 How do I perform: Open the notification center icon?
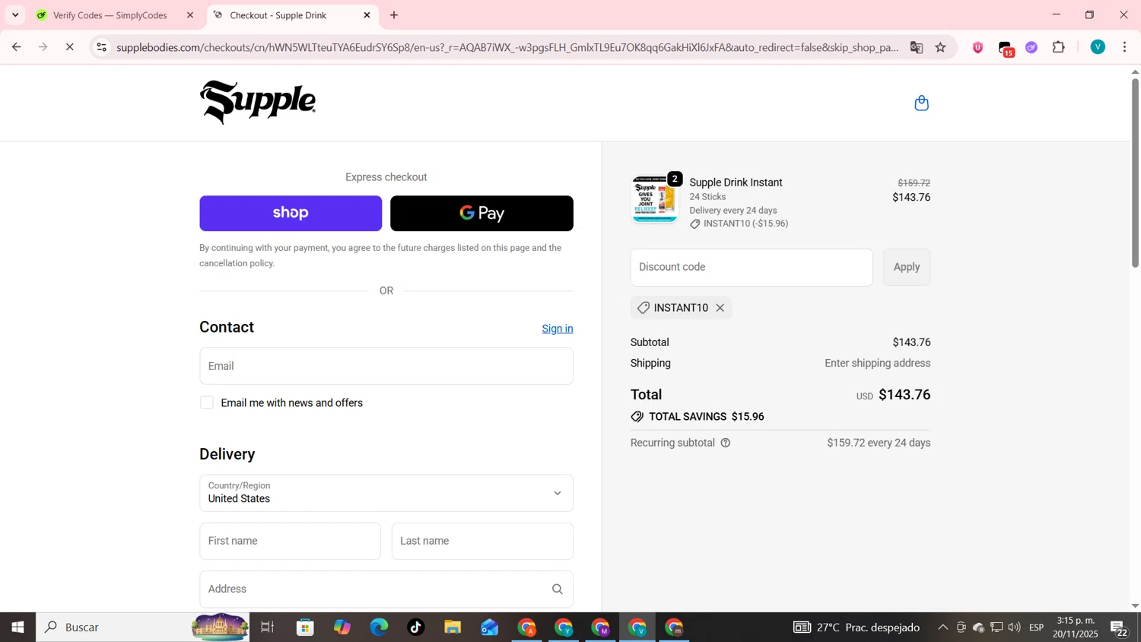click(1119, 628)
